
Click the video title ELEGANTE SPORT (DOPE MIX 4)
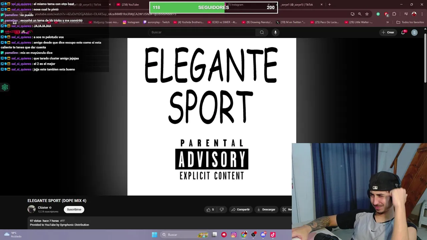coord(57,201)
